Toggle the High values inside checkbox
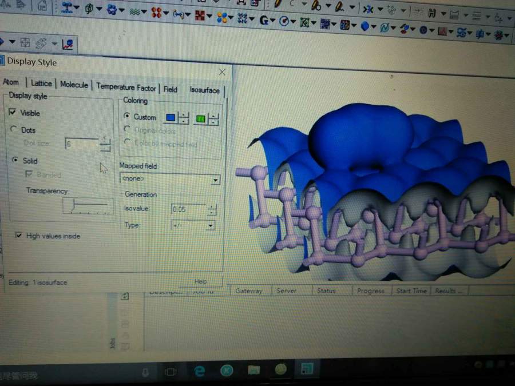Image resolution: width=515 pixels, height=386 pixels. (x=19, y=235)
